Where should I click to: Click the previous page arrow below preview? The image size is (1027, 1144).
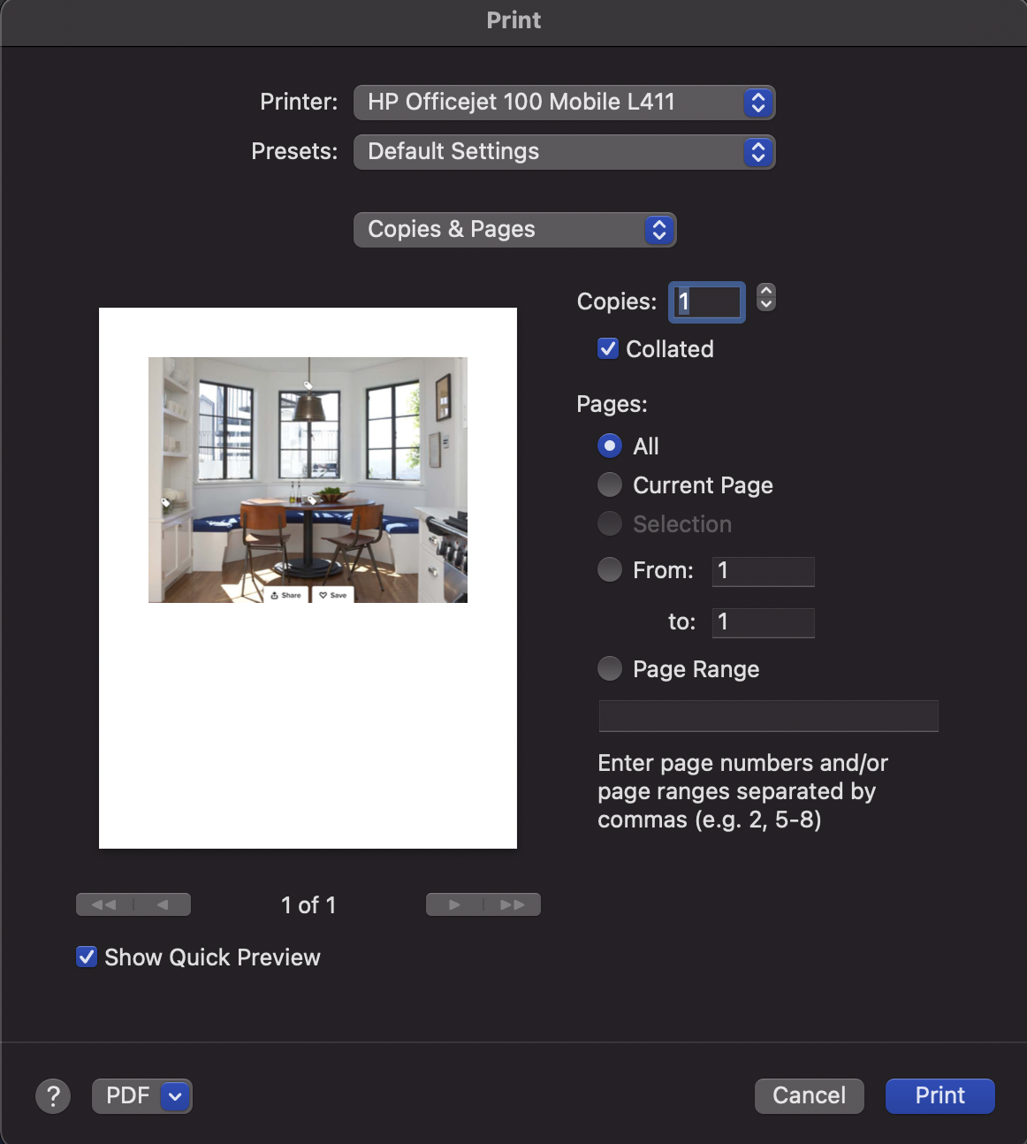point(163,904)
